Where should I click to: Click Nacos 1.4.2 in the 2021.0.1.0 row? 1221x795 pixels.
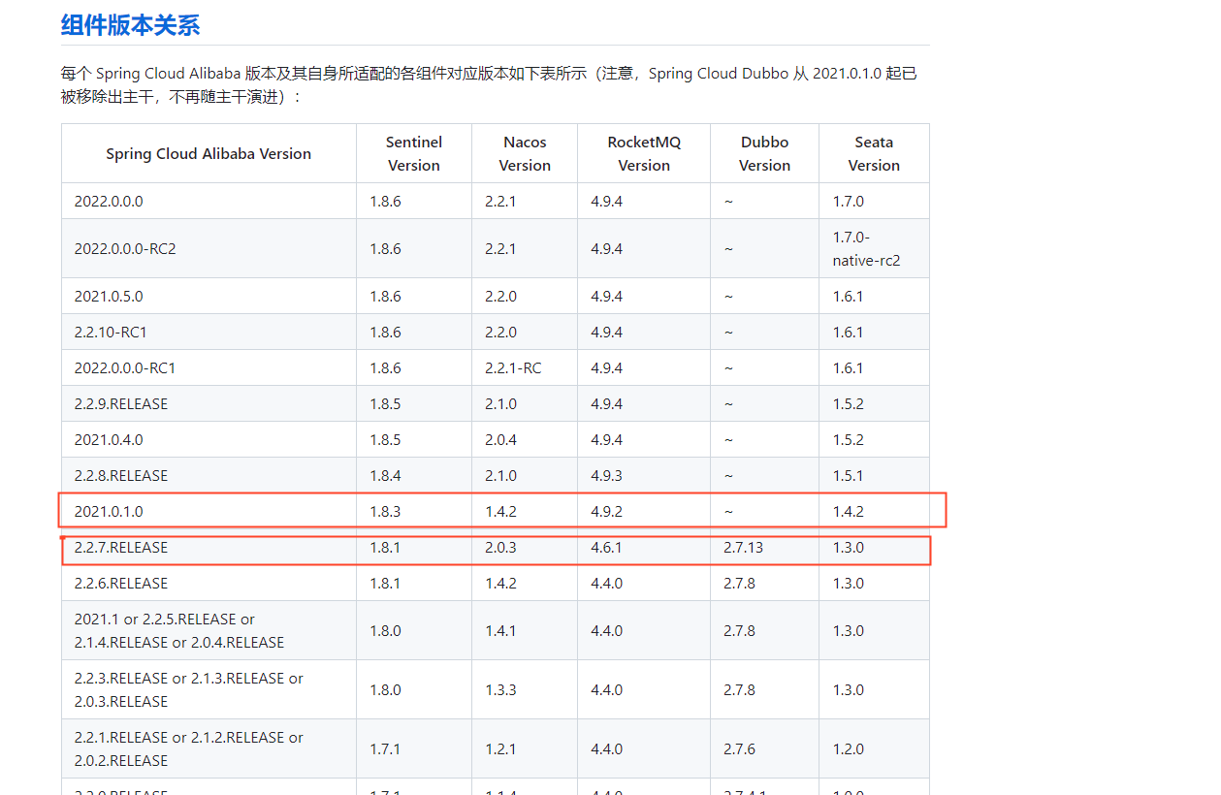point(500,511)
